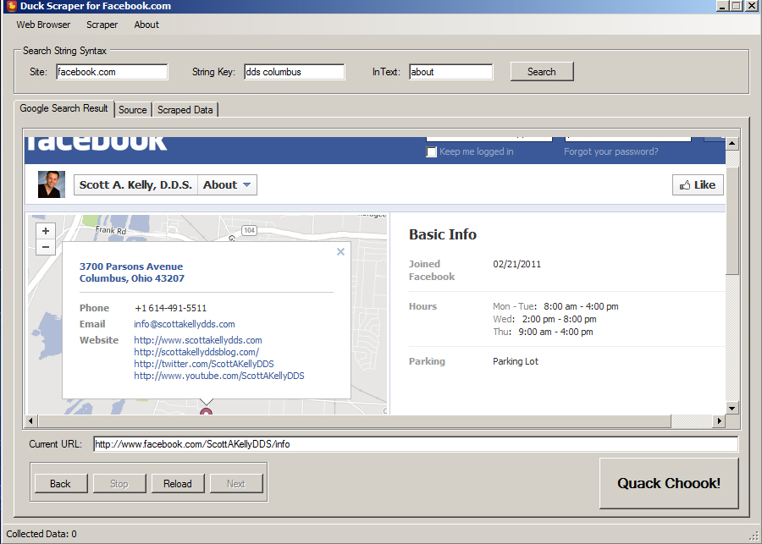The height and width of the screenshot is (544, 762).
Task: Click the Current URL input field
Action: coord(416,444)
